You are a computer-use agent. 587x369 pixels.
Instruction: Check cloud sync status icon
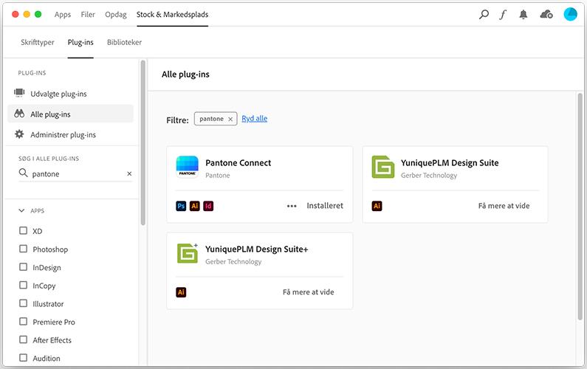pos(546,15)
